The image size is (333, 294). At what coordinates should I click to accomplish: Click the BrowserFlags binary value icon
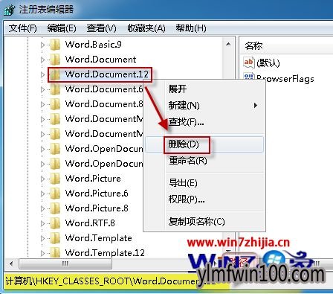(249, 77)
